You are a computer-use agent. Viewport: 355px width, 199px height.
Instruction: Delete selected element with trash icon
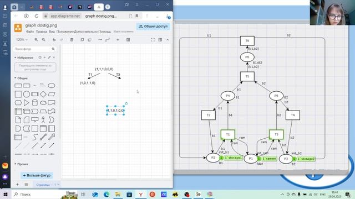point(72,40)
